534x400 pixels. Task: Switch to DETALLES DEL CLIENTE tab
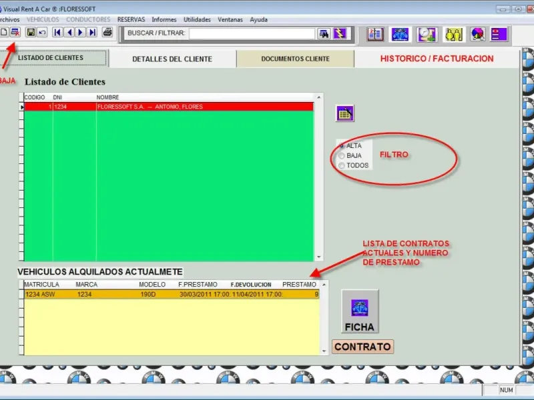pos(172,59)
